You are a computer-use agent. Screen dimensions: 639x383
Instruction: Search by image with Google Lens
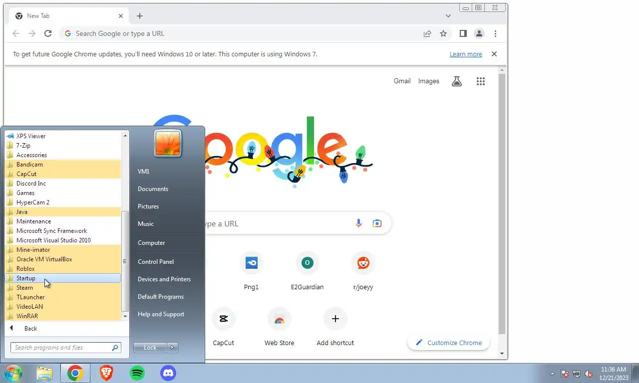(377, 223)
